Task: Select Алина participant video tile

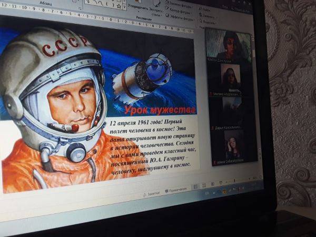Action: (233, 144)
